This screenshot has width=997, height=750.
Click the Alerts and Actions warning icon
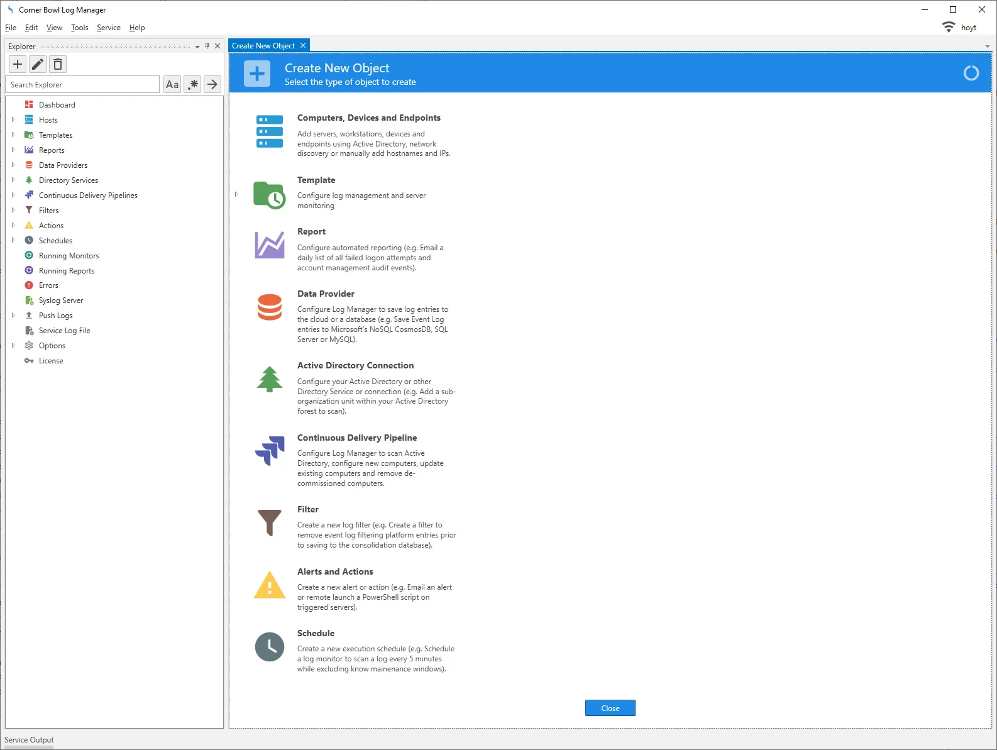pos(270,585)
